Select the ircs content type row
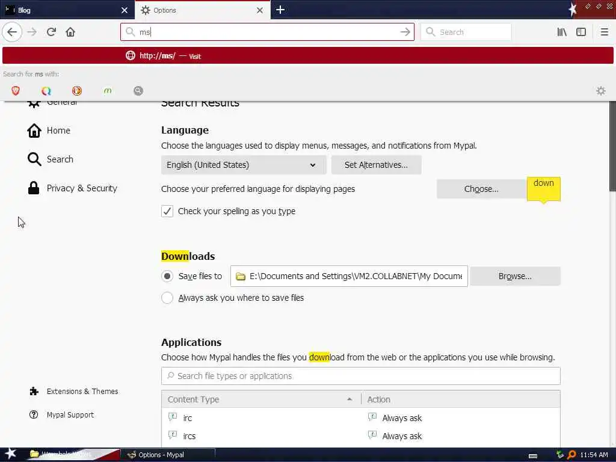This screenshot has height=462, width=616. (361, 436)
